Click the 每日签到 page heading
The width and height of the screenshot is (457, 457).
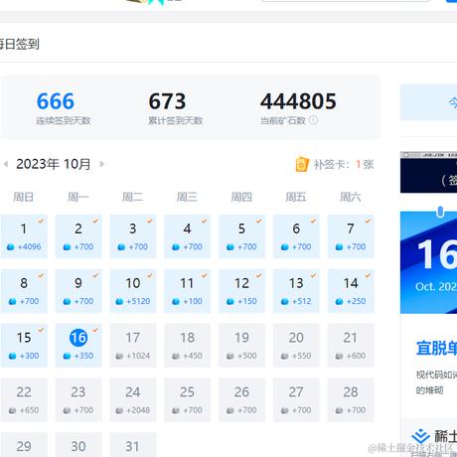[19, 44]
